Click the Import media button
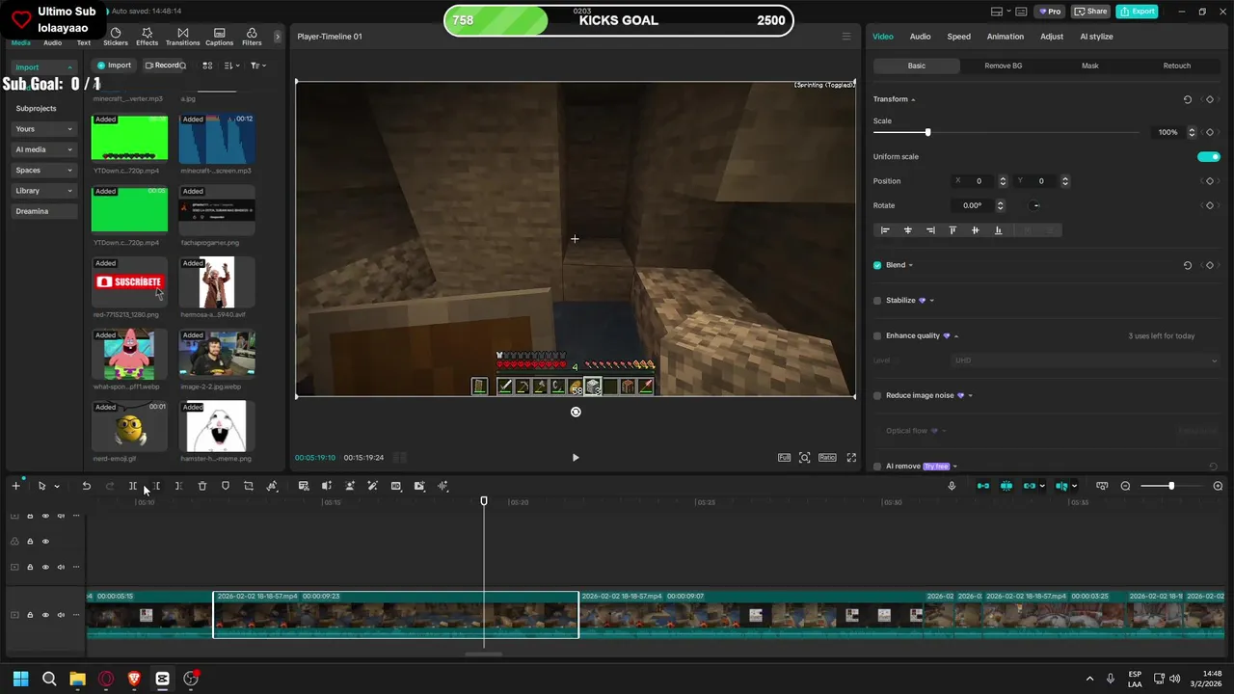Image resolution: width=1234 pixels, height=694 pixels. pos(115,66)
